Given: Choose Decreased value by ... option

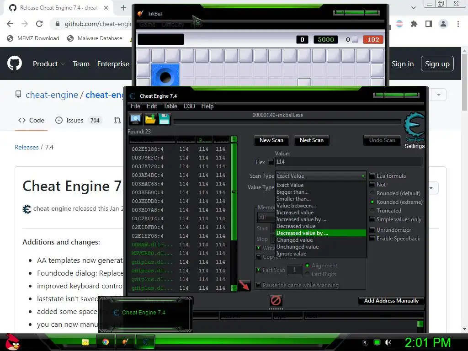Looking at the screenshot, I should 321,233.
